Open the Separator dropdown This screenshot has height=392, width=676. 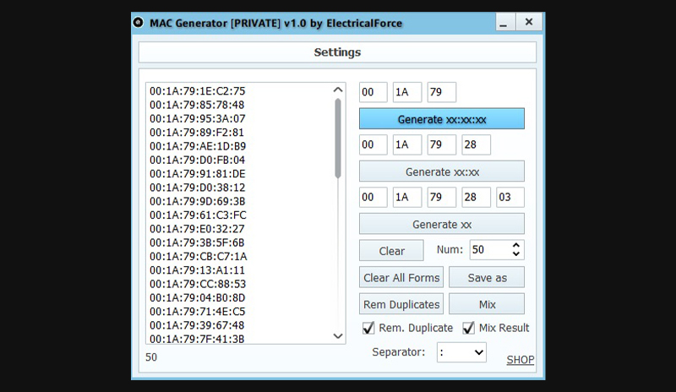[x=461, y=352]
